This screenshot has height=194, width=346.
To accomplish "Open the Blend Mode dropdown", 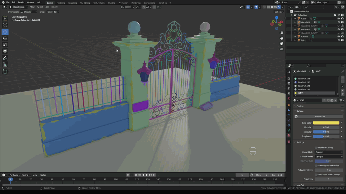I will click(329, 152).
